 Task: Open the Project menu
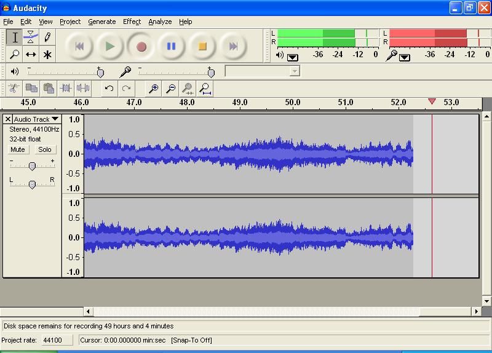tap(70, 22)
